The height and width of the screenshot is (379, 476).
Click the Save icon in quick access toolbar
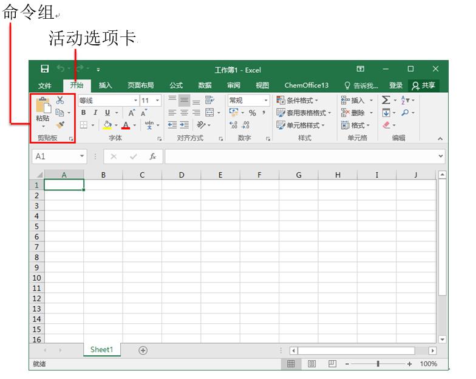[45, 69]
